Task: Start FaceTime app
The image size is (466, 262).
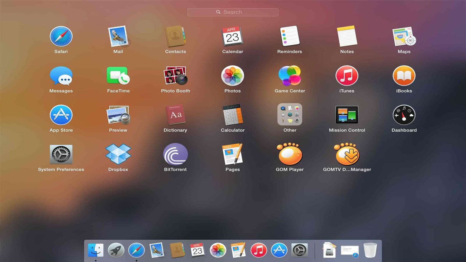Action: [118, 76]
